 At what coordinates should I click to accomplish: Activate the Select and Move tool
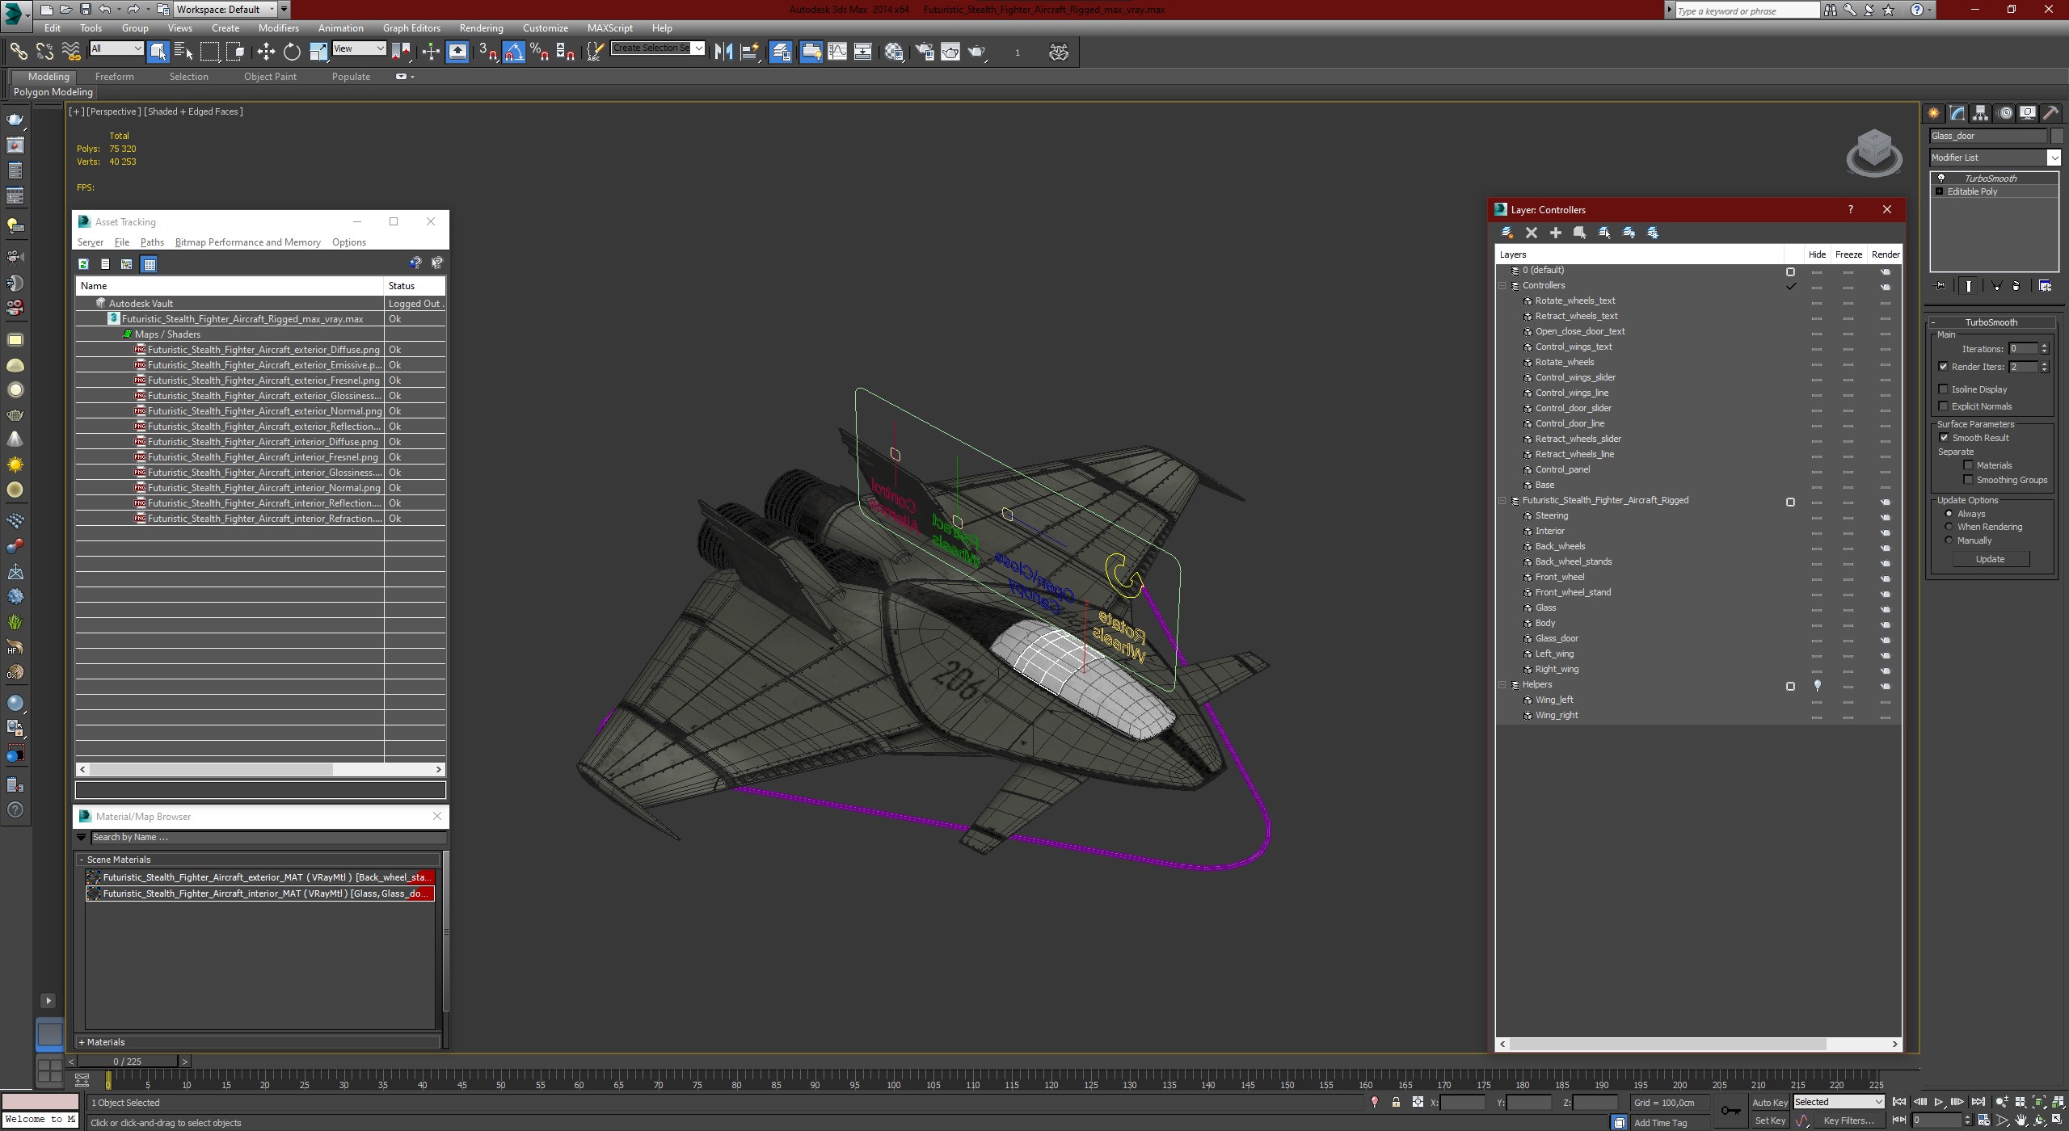(x=266, y=52)
